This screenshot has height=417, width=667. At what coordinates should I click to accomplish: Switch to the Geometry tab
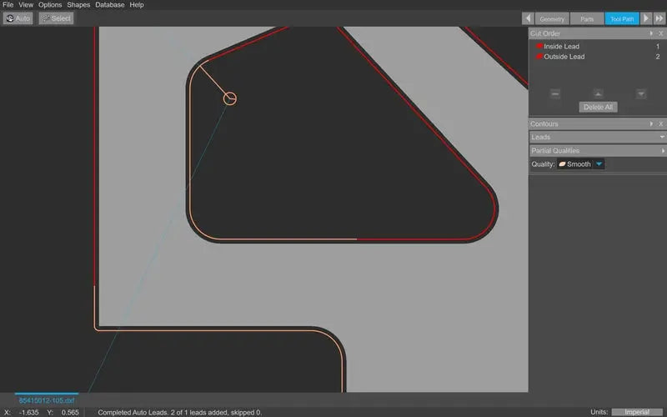point(552,18)
